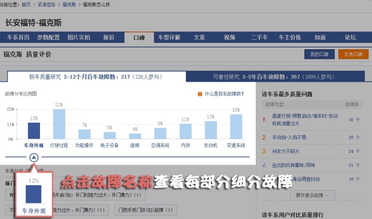372x219 pixels.
Task: Click the 我的口碑 button
Action: pos(319,54)
